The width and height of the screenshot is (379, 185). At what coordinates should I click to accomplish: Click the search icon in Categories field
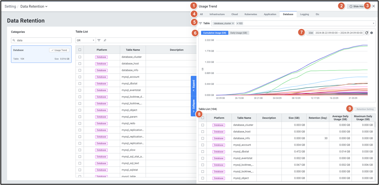14,40
